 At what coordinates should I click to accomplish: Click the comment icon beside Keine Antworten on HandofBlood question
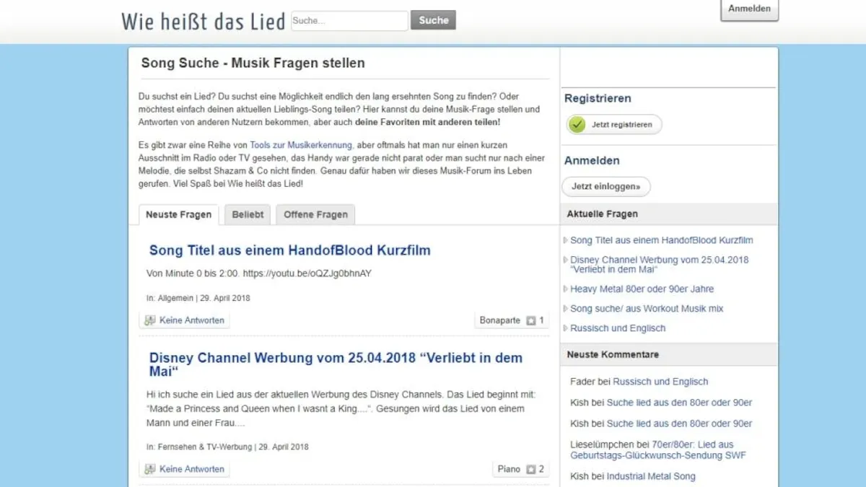tap(150, 320)
